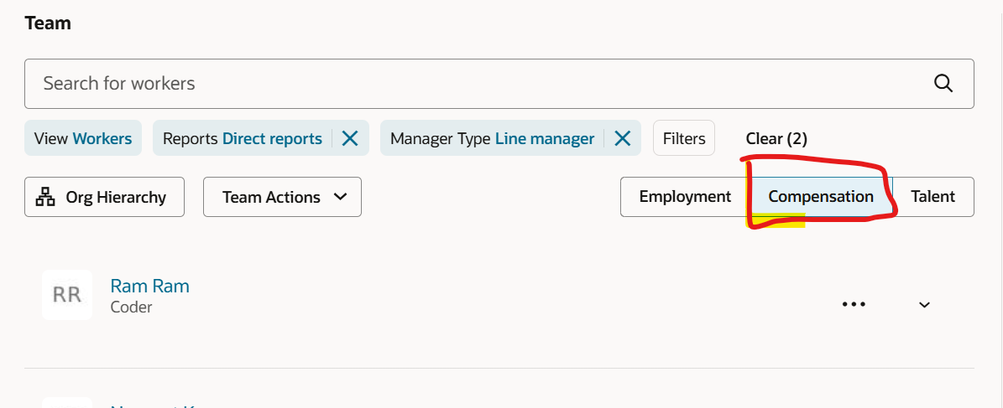This screenshot has width=1003, height=408.
Task: Remove the Line manager filter chip
Action: [622, 138]
